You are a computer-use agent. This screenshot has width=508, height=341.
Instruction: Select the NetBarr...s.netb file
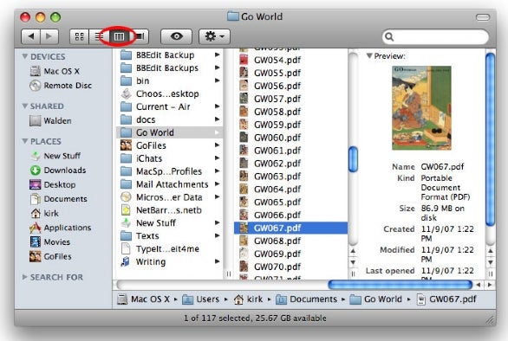pyautogui.click(x=170, y=210)
